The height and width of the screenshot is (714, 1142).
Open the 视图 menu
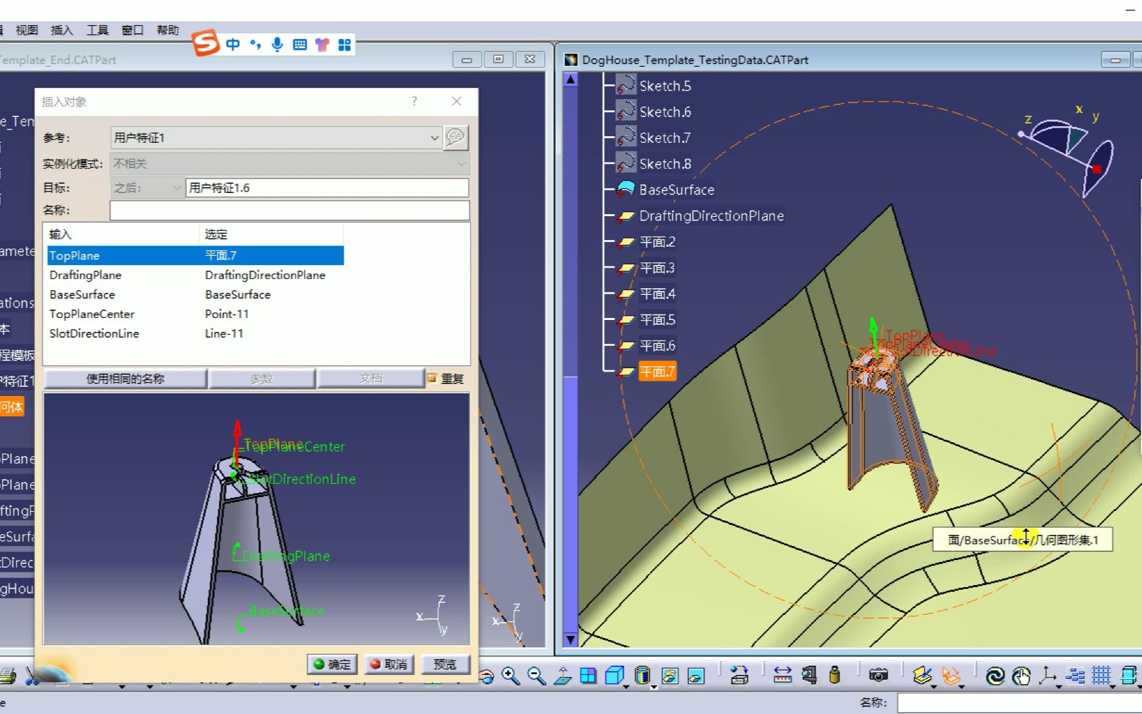tap(26, 30)
